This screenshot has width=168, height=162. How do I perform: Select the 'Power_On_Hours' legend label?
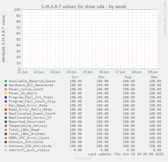[23, 93]
